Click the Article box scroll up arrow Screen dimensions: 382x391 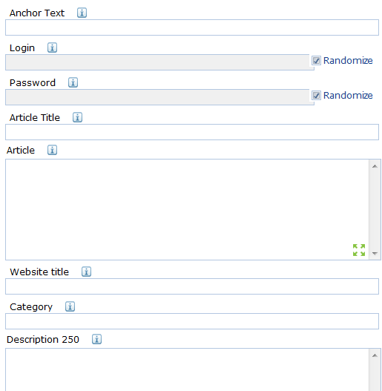click(x=375, y=166)
